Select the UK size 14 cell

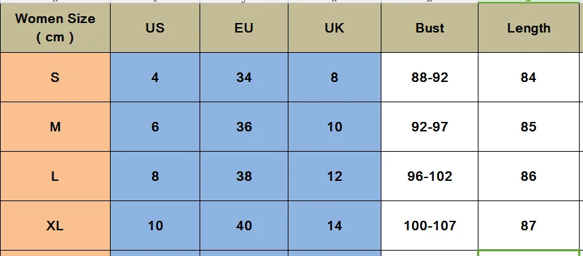coord(335,226)
